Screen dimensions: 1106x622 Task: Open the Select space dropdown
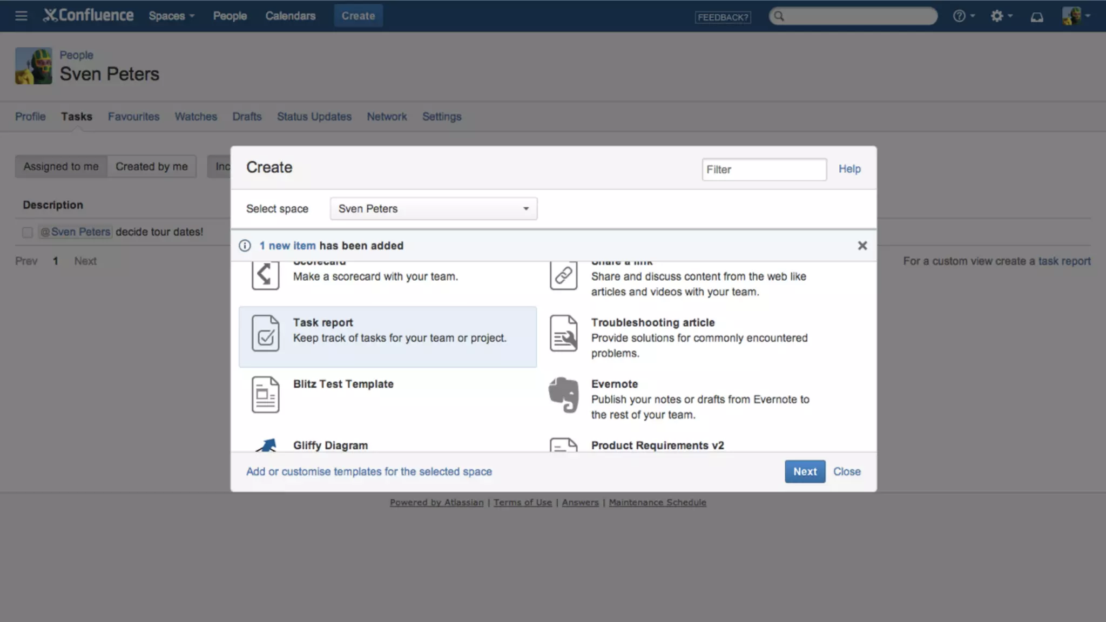pos(433,208)
